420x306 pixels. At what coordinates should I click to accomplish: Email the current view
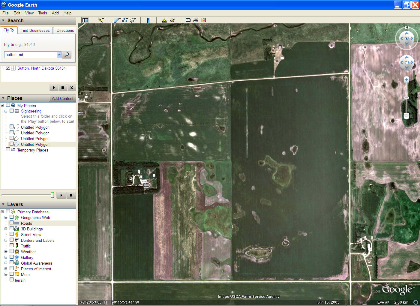tap(188, 20)
